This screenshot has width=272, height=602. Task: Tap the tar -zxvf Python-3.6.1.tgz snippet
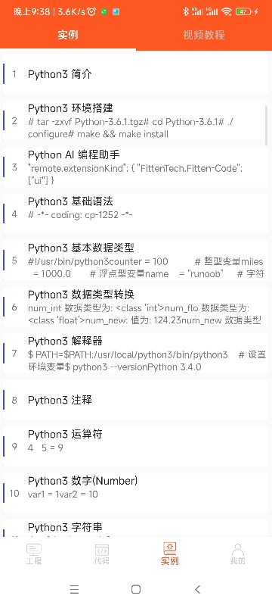131,128
